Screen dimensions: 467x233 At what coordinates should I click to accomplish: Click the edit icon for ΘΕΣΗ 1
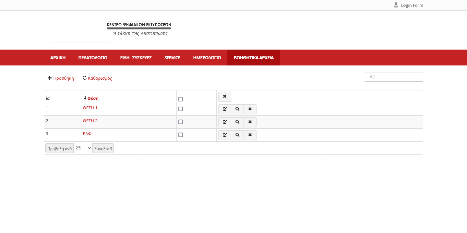coord(225,109)
